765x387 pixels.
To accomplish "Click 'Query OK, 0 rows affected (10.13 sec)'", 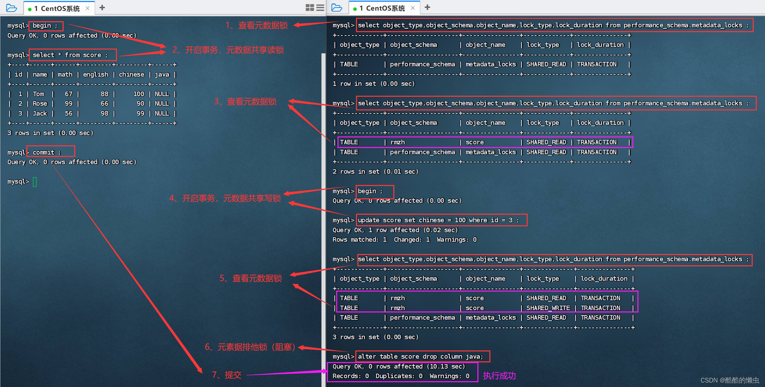I will (399, 366).
